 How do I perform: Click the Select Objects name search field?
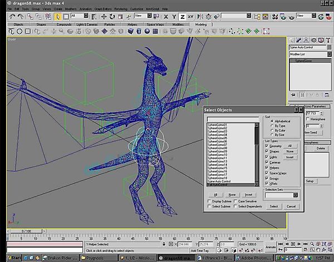click(x=233, y=119)
